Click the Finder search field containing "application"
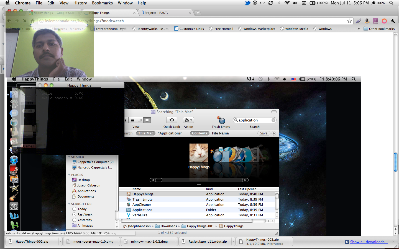399x249 pixels. coord(255,120)
